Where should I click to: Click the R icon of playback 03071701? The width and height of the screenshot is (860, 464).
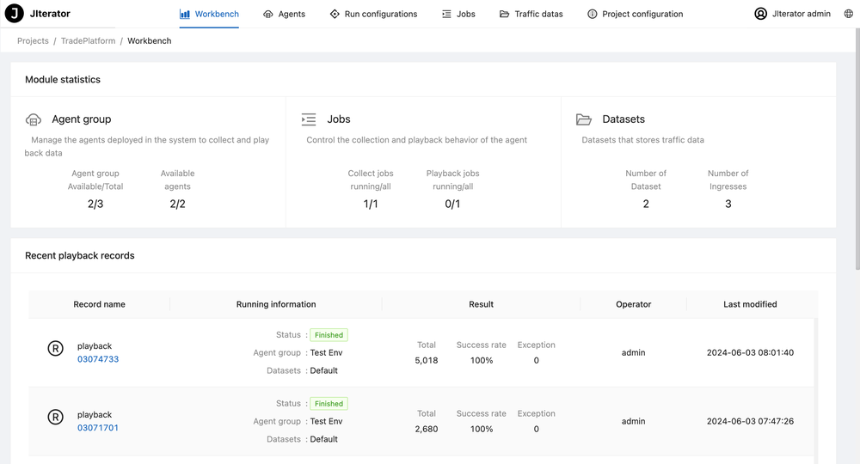click(x=55, y=417)
